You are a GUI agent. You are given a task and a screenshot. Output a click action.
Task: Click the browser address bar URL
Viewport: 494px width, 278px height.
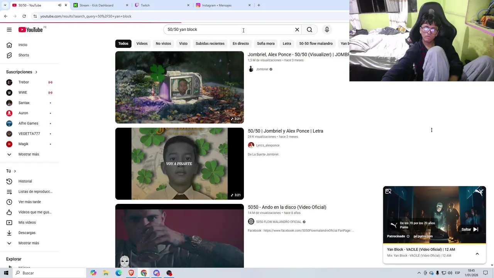86,16
